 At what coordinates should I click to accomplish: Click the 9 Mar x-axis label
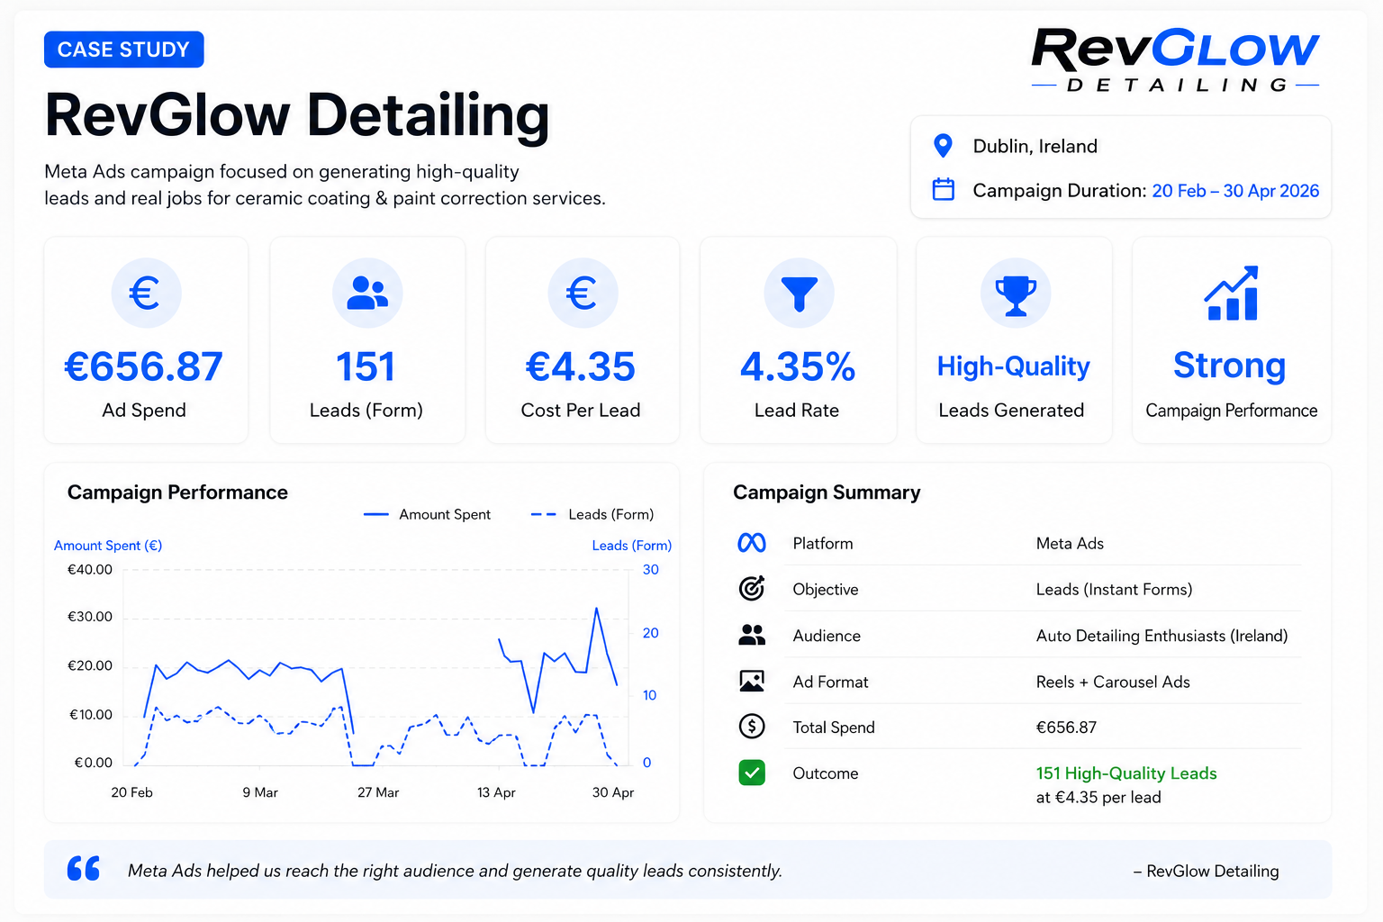pyautogui.click(x=260, y=792)
